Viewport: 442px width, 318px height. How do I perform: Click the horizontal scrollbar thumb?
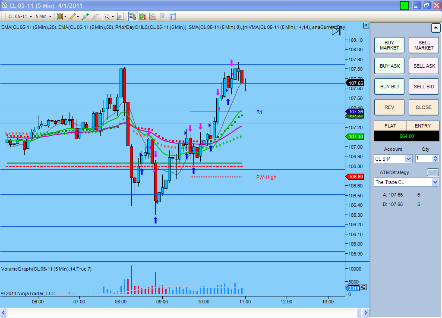pyautogui.click(x=359, y=313)
